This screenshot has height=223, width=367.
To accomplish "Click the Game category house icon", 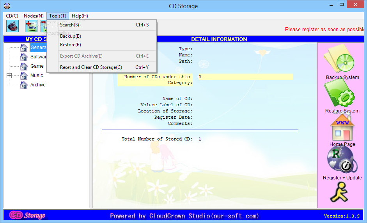I will (x=24, y=66).
